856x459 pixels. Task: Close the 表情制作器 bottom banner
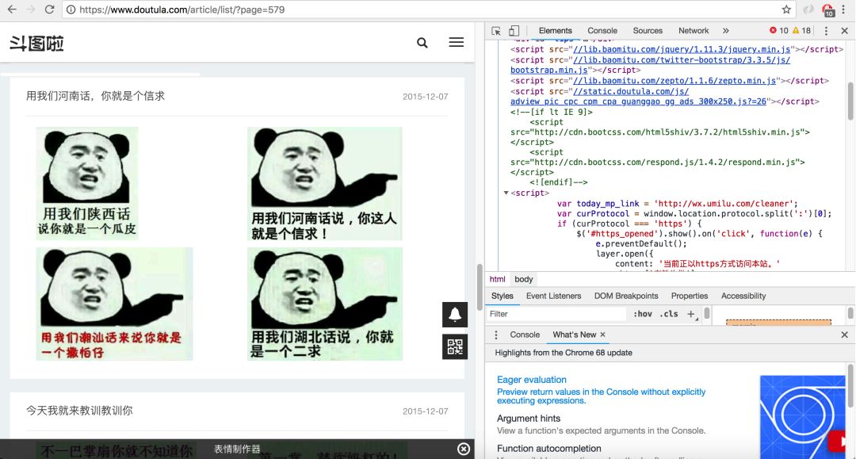(x=464, y=449)
